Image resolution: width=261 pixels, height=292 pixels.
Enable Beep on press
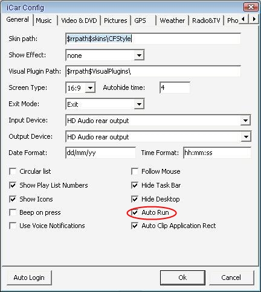pos(13,212)
